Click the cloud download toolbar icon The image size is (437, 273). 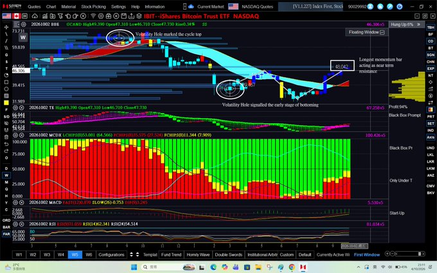tap(35, 16)
